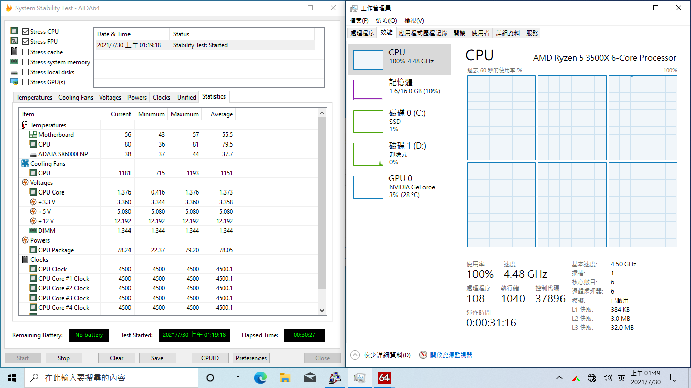Image resolution: width=691 pixels, height=388 pixels.
Task: Show hidden system tray icons
Action: pyautogui.click(x=559, y=377)
